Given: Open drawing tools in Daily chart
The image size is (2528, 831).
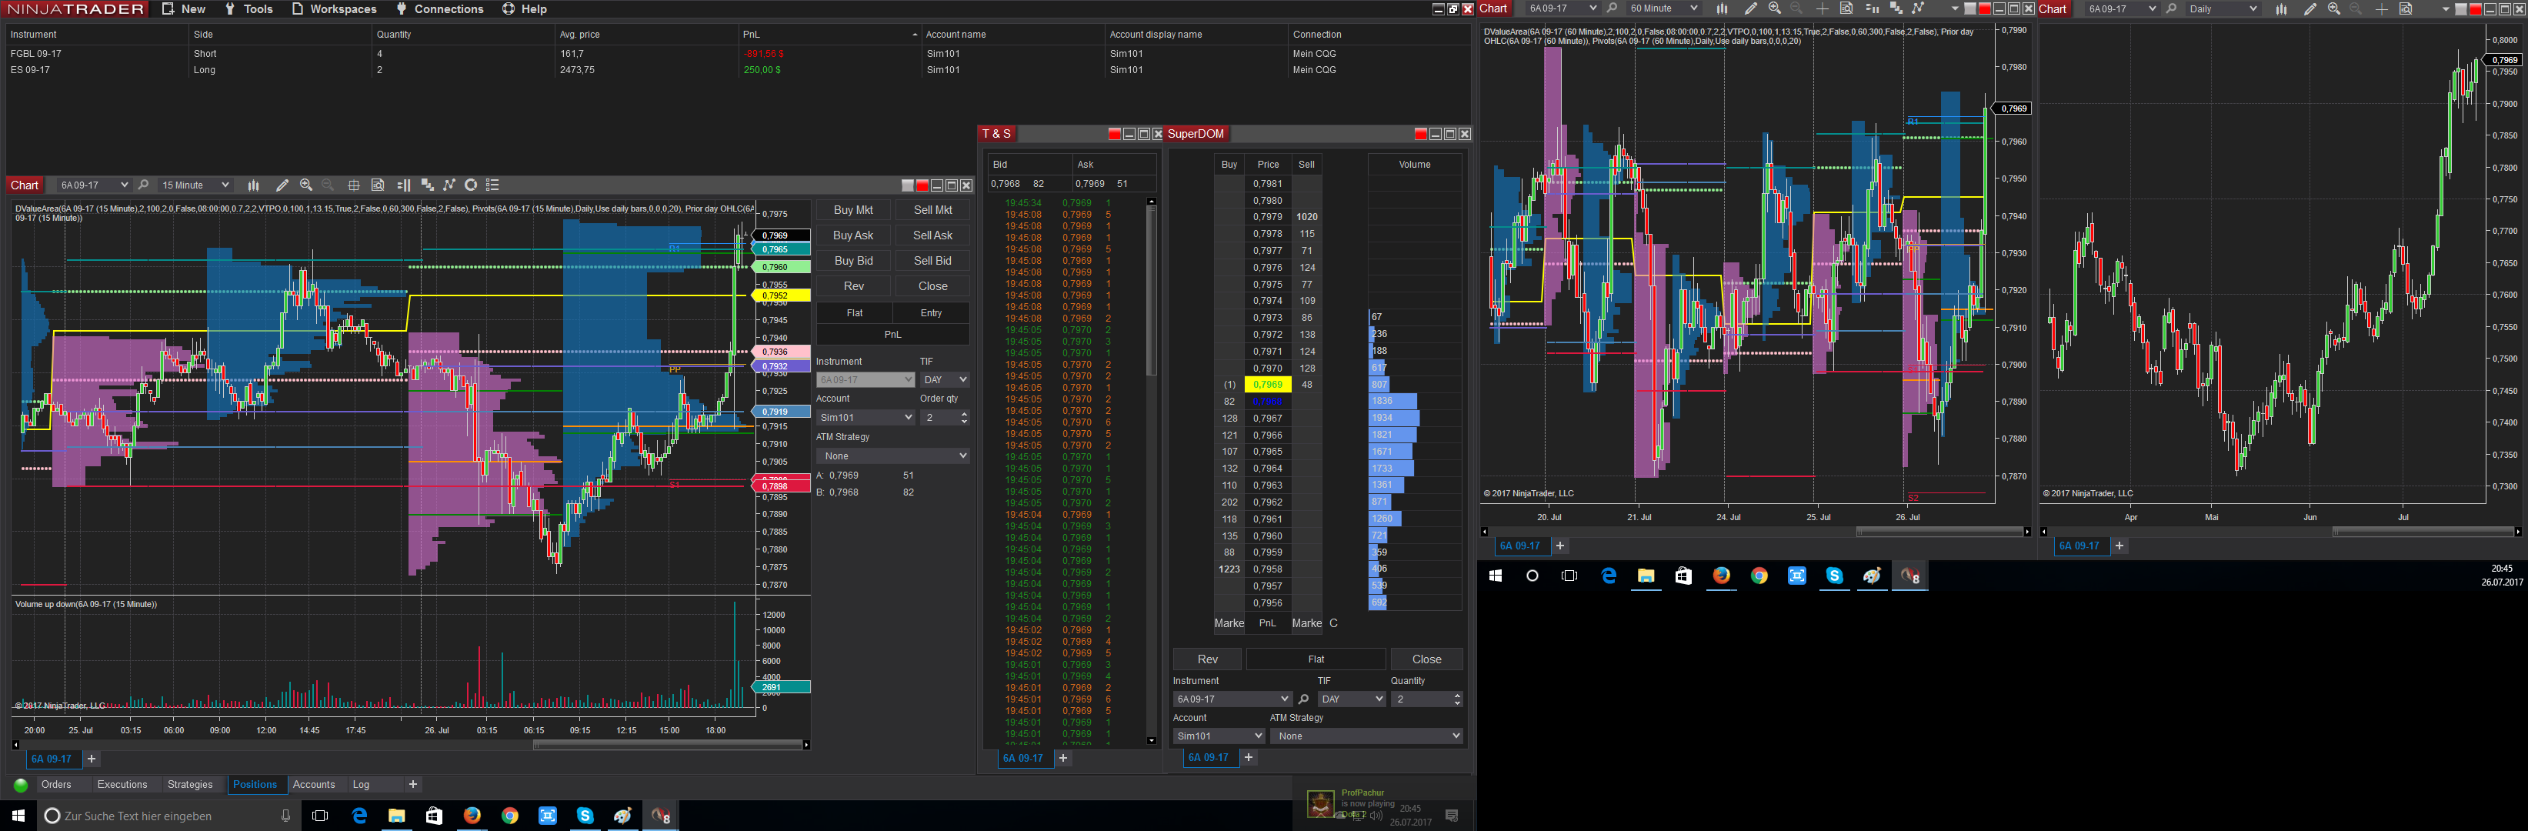Looking at the screenshot, I should coord(2310,8).
